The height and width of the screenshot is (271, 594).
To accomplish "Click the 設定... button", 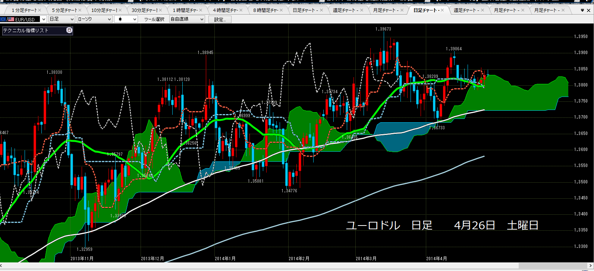I will 220,19.
